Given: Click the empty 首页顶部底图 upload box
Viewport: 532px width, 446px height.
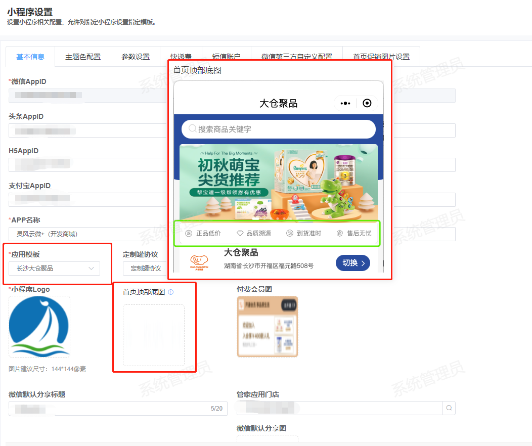Looking at the screenshot, I should tap(154, 335).
